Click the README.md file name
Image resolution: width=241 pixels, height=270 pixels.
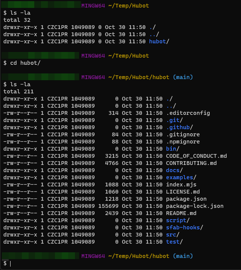[x=181, y=213]
